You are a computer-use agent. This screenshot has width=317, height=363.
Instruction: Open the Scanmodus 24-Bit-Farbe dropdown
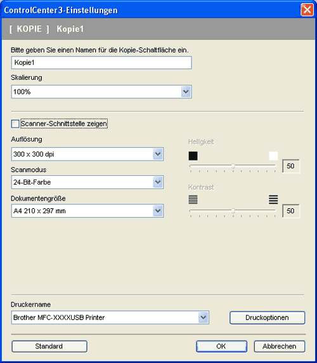pos(87,182)
